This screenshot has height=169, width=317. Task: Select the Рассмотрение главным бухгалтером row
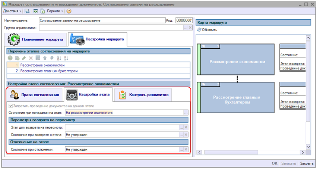click(49, 71)
